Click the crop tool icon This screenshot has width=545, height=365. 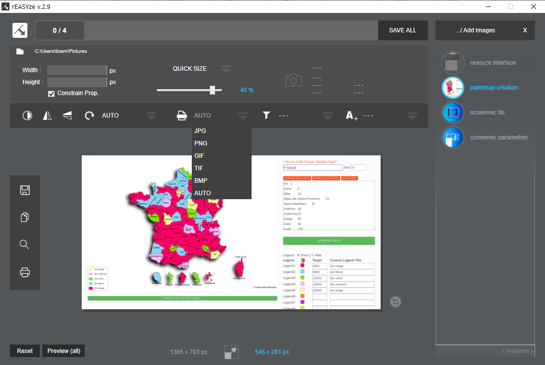(395, 301)
